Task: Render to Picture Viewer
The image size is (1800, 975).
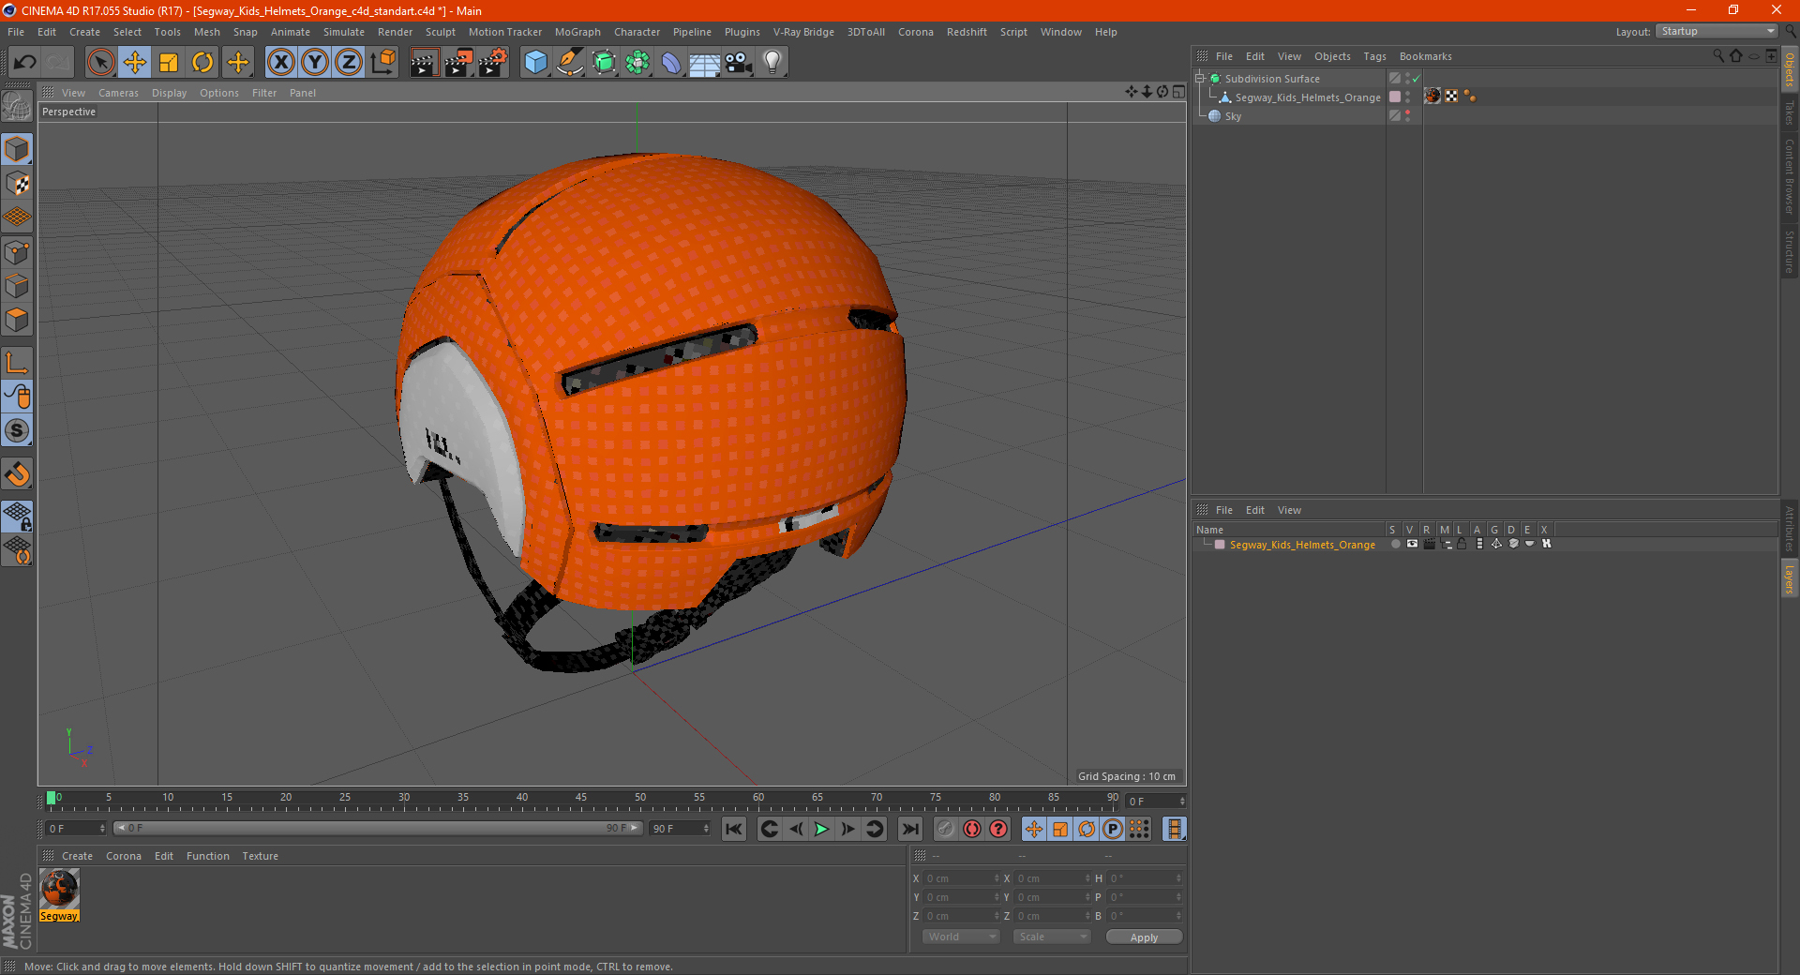Action: tap(458, 63)
